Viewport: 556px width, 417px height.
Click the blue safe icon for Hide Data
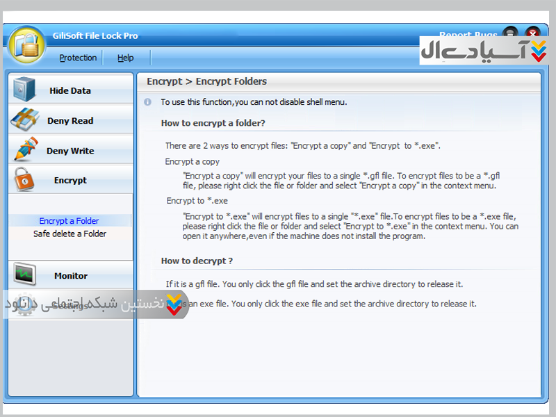(24, 90)
